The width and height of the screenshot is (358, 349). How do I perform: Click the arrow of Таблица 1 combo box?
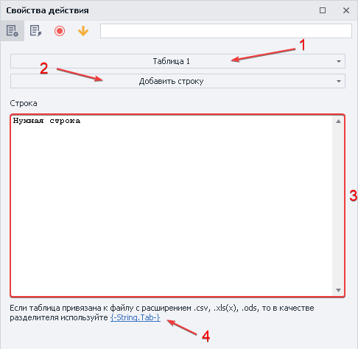pyautogui.click(x=339, y=61)
